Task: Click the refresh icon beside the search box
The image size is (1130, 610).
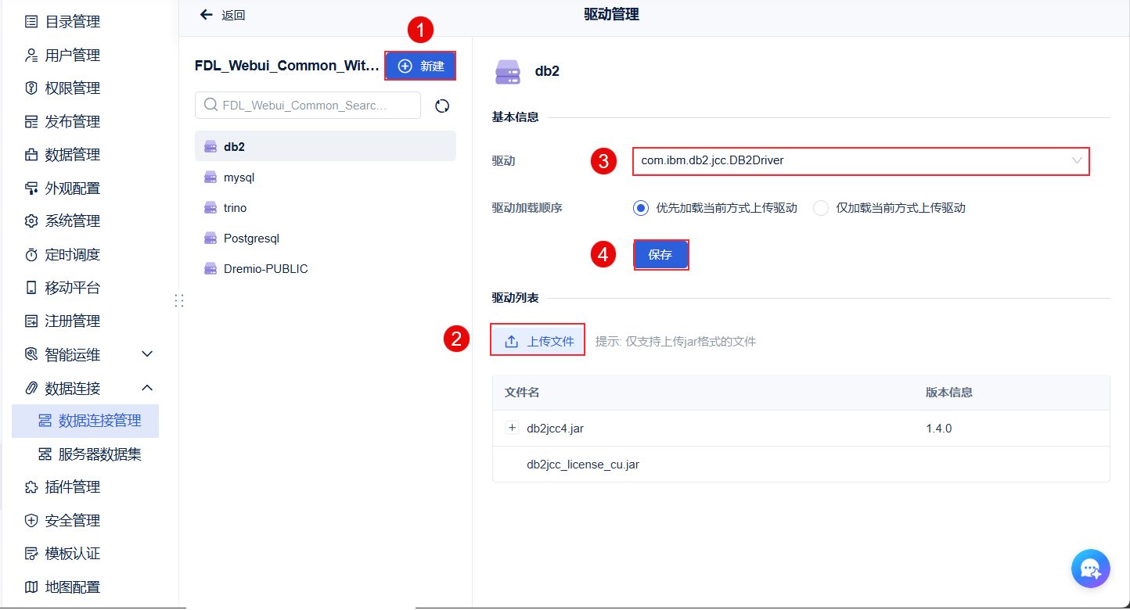Action: [x=442, y=105]
